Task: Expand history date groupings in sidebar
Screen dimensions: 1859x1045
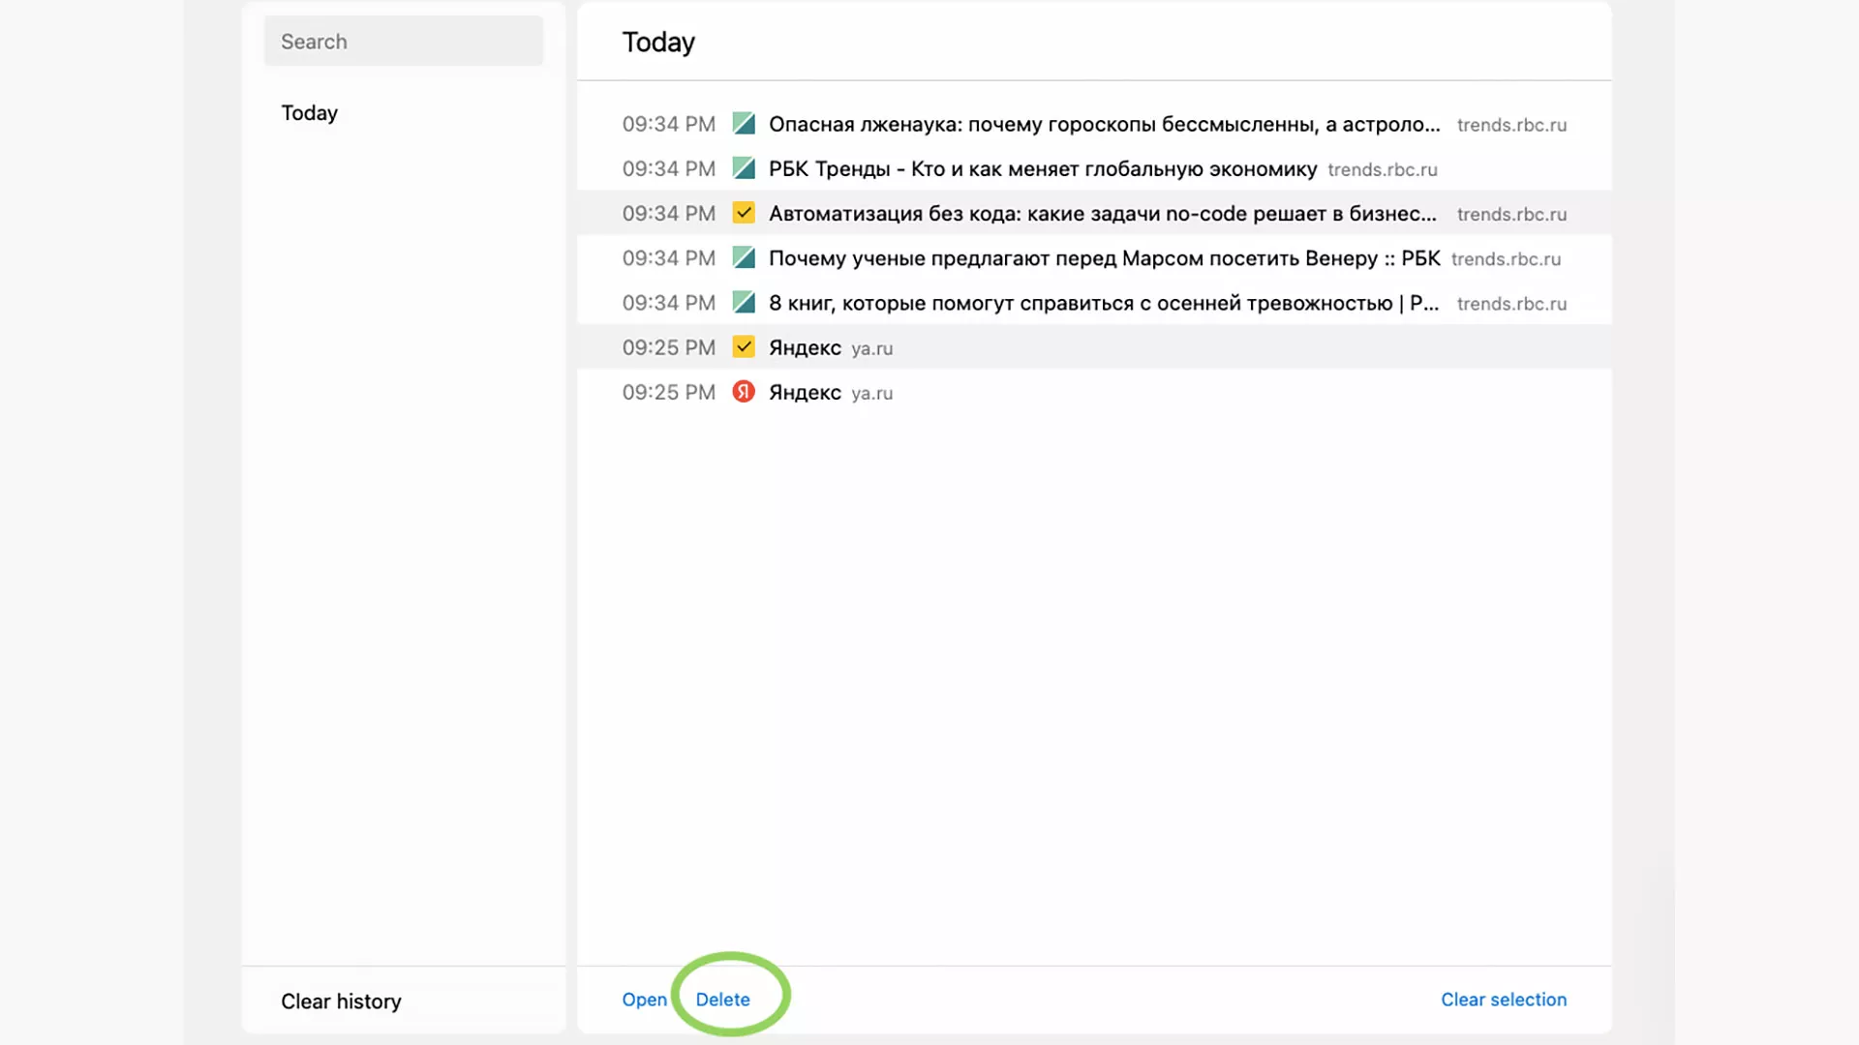Action: tap(308, 112)
